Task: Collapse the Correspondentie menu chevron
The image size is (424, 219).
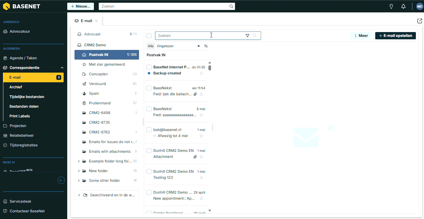Action: (62, 68)
